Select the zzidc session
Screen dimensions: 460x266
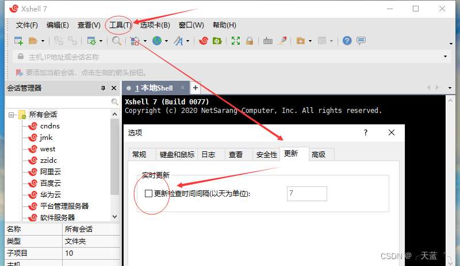pyautogui.click(x=48, y=161)
